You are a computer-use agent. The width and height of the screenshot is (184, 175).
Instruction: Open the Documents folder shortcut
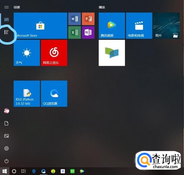(x=6, y=123)
